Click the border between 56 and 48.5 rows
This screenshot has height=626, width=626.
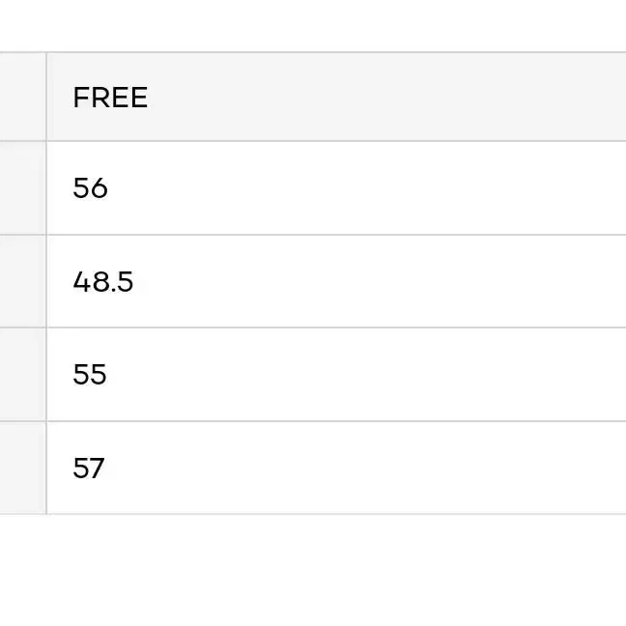click(313, 235)
